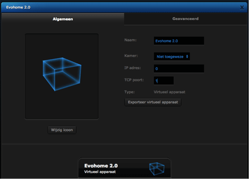This screenshot has width=249, height=179.
Task: Open the Kamer dropdown Niet toegeweze
Action: [172, 57]
